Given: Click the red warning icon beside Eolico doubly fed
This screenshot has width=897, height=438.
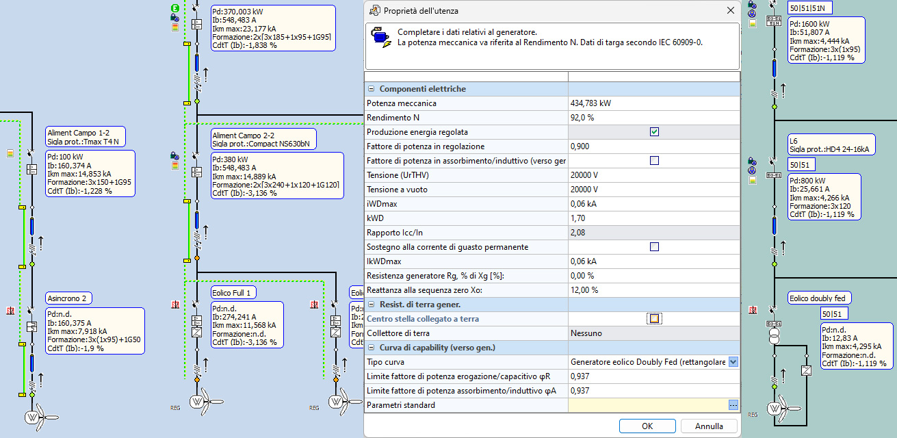Looking at the screenshot, I should (752, 309).
